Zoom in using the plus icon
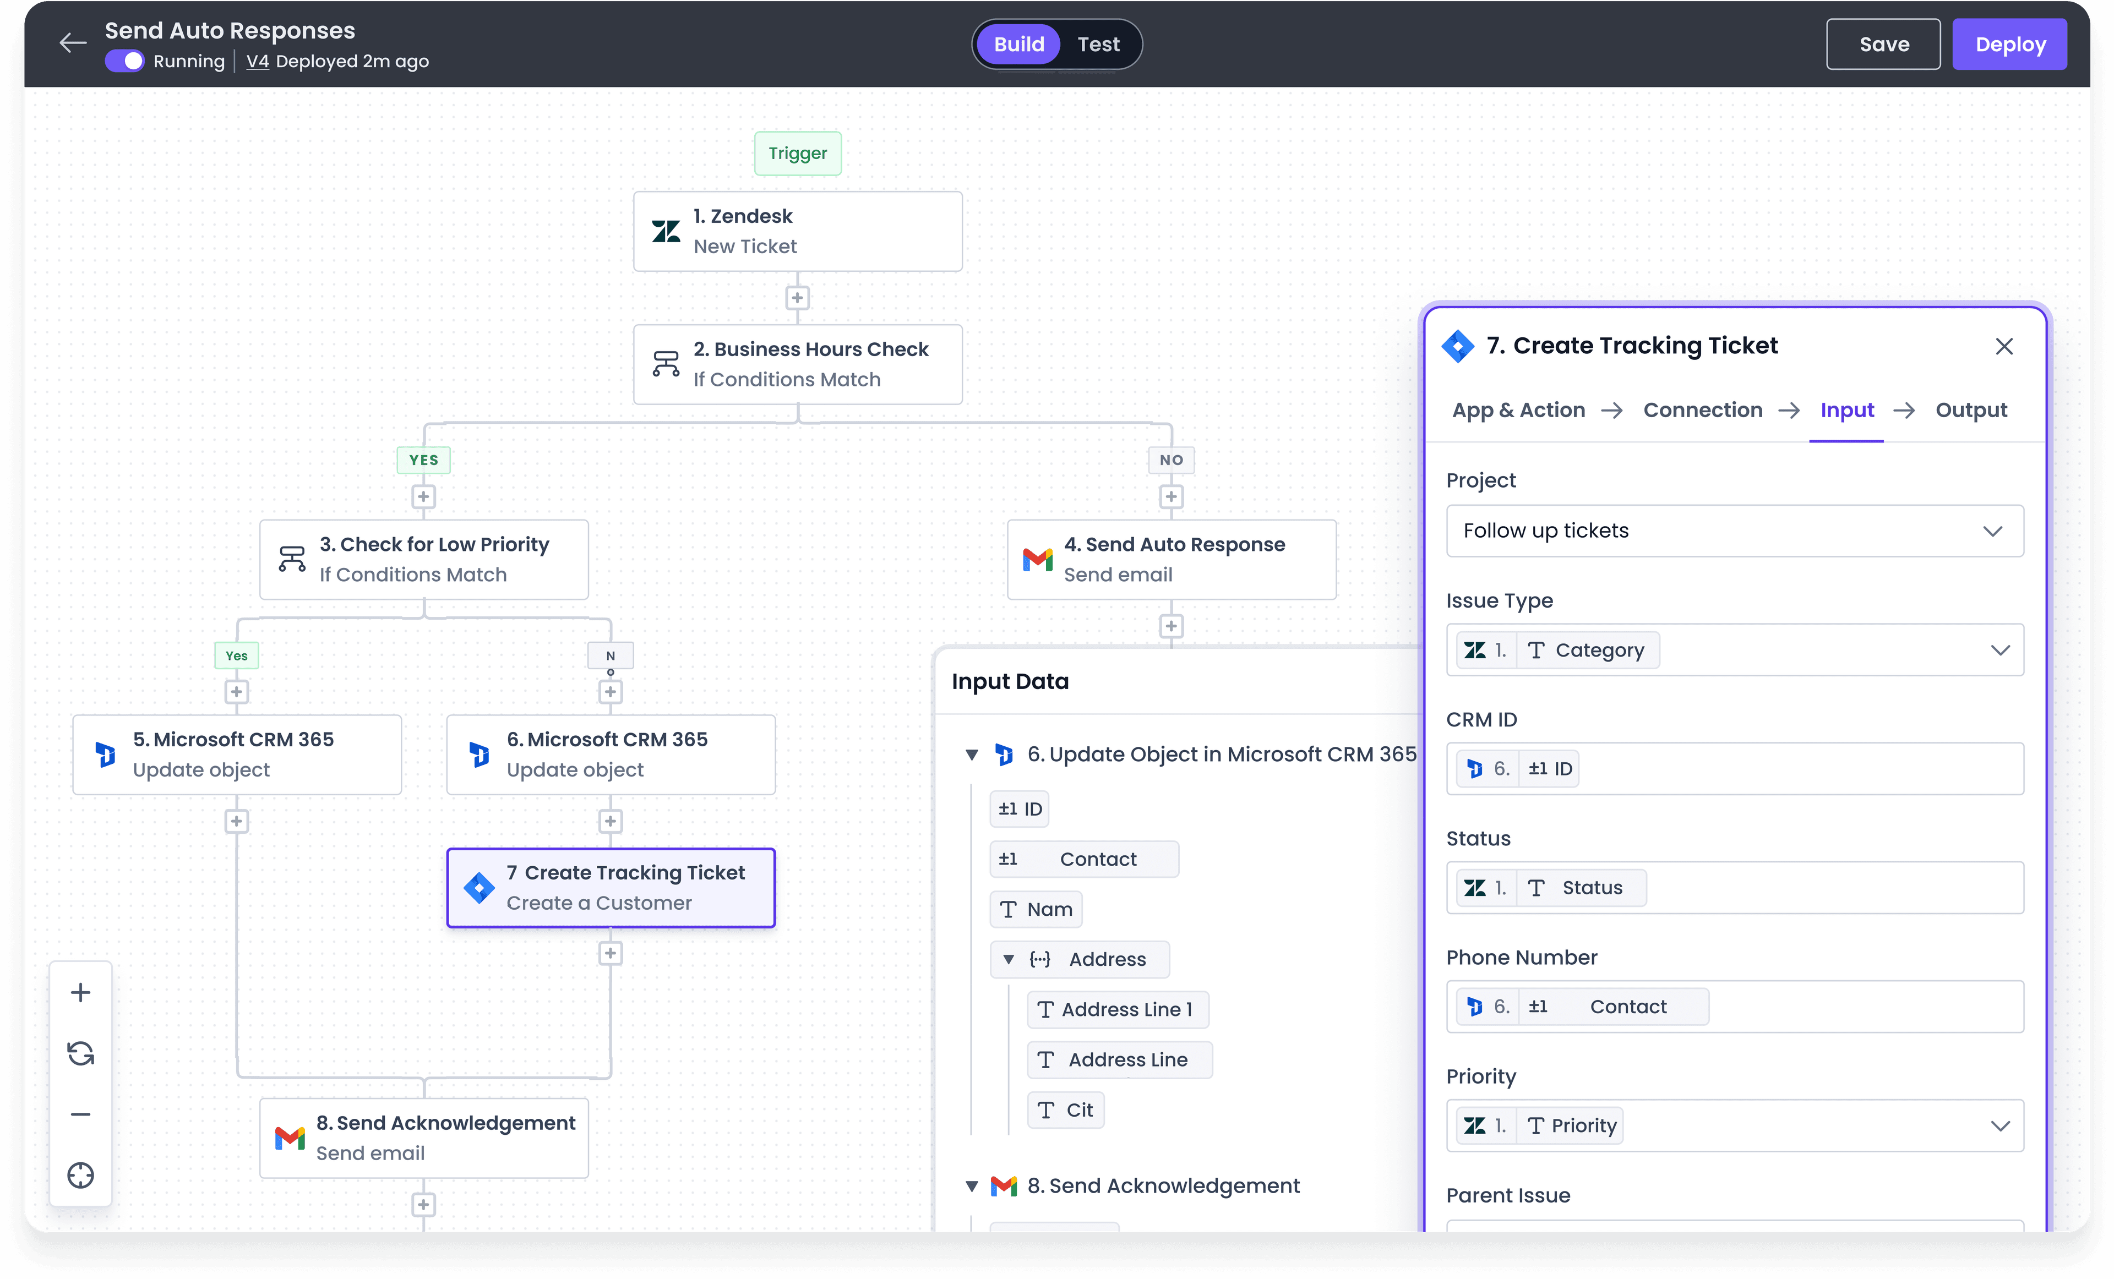Image resolution: width=2114 pixels, height=1279 pixels. click(x=80, y=992)
